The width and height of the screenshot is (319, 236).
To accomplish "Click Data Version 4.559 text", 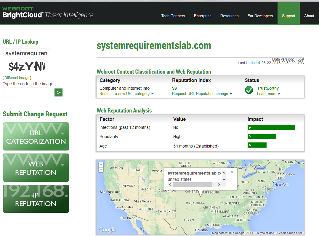I will click(288, 59).
